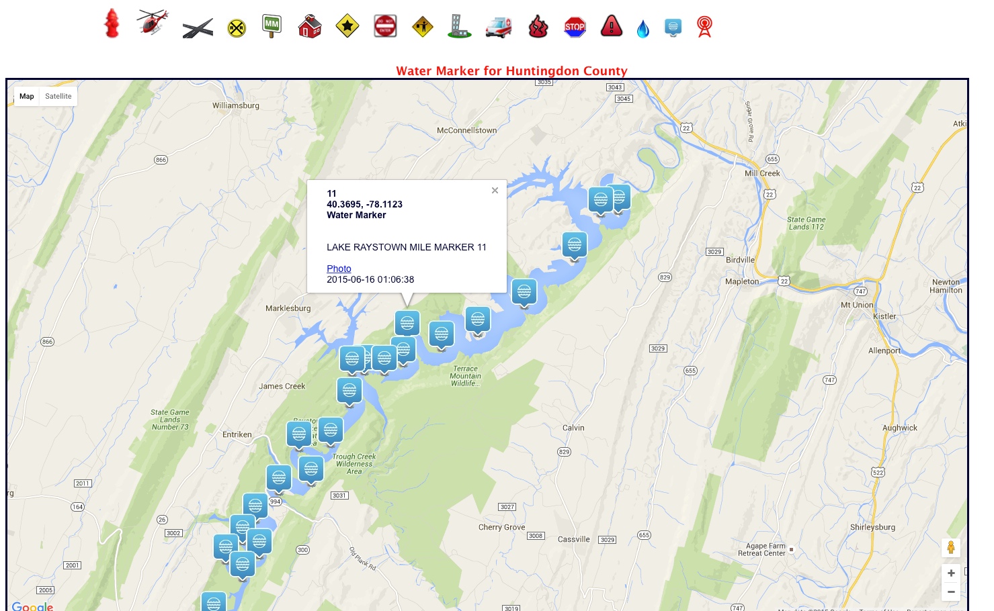Select the yellow flagger warning sign icon
Image resolution: width=994 pixels, height=611 pixels.
coord(423,27)
